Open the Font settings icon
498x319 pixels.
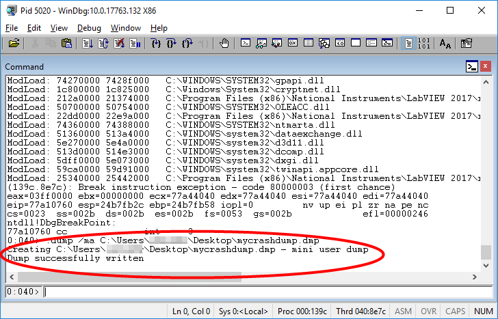pyautogui.click(x=445, y=44)
